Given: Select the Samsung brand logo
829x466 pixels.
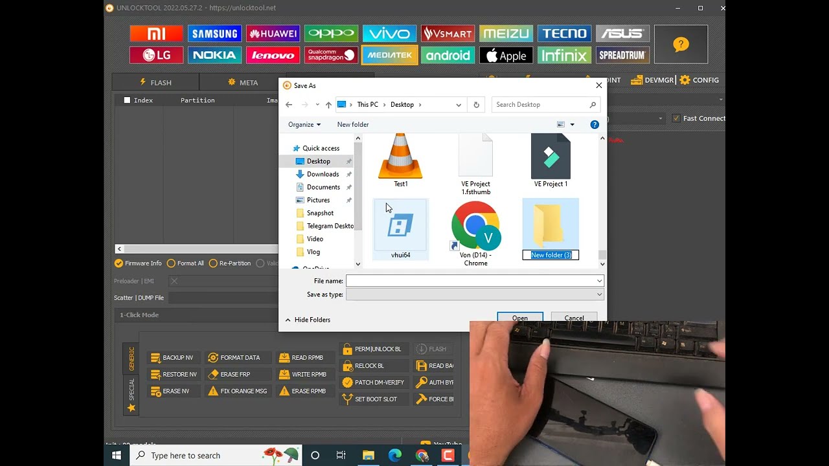Looking at the screenshot, I should point(214,34).
